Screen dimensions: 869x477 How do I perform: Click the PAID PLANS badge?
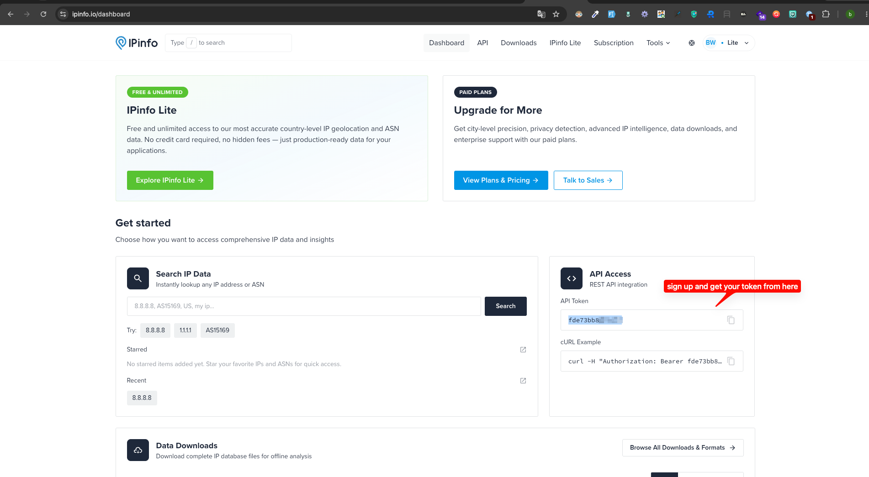click(x=475, y=92)
